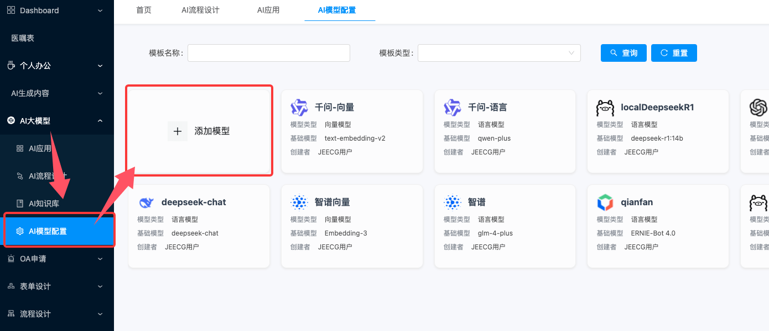Switch to the 首页 tab
The width and height of the screenshot is (769, 331).
[x=144, y=10]
